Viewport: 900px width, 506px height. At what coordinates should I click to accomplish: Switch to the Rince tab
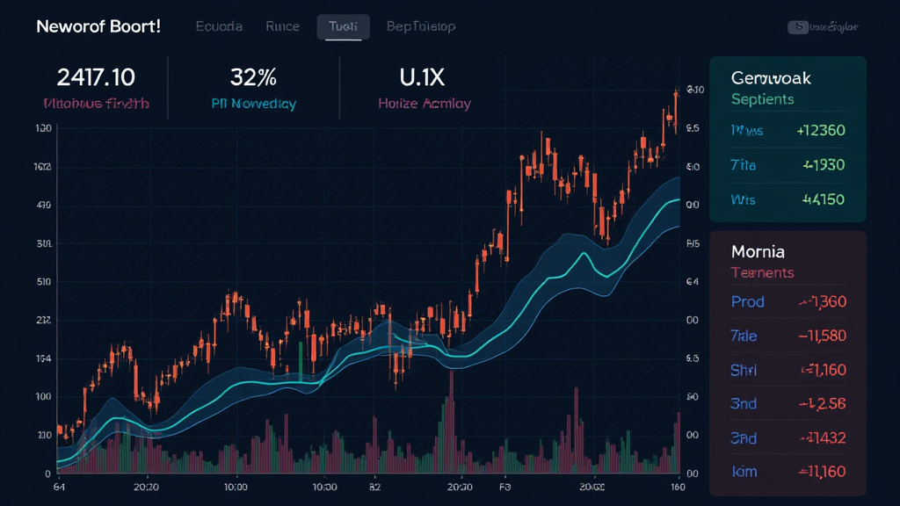click(x=282, y=26)
